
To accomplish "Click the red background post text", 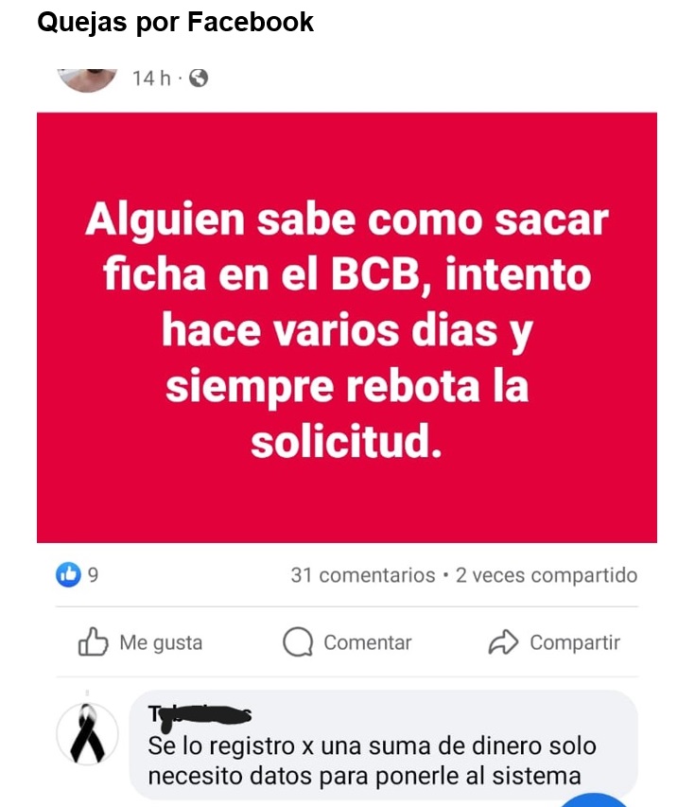I will pos(347,327).
